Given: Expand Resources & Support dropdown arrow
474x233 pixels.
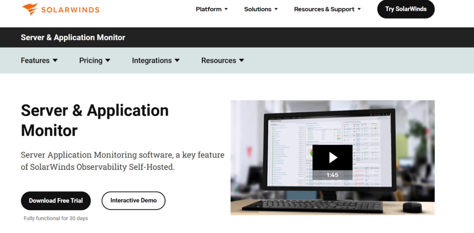Looking at the screenshot, I should (359, 9).
